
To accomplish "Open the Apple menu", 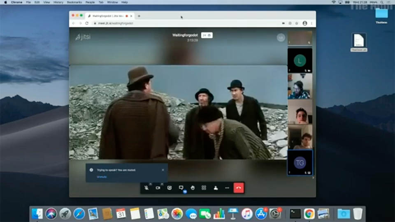I will tap(5, 2).
